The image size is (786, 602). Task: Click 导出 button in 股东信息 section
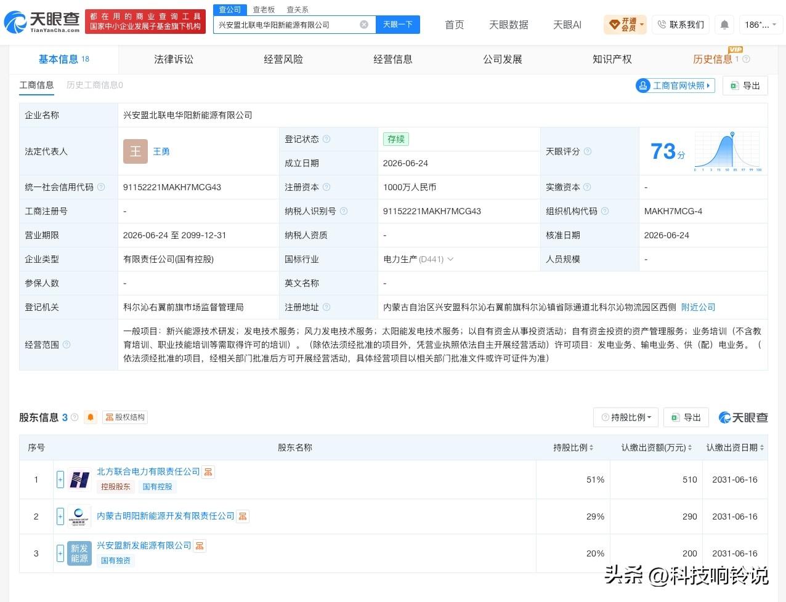686,417
